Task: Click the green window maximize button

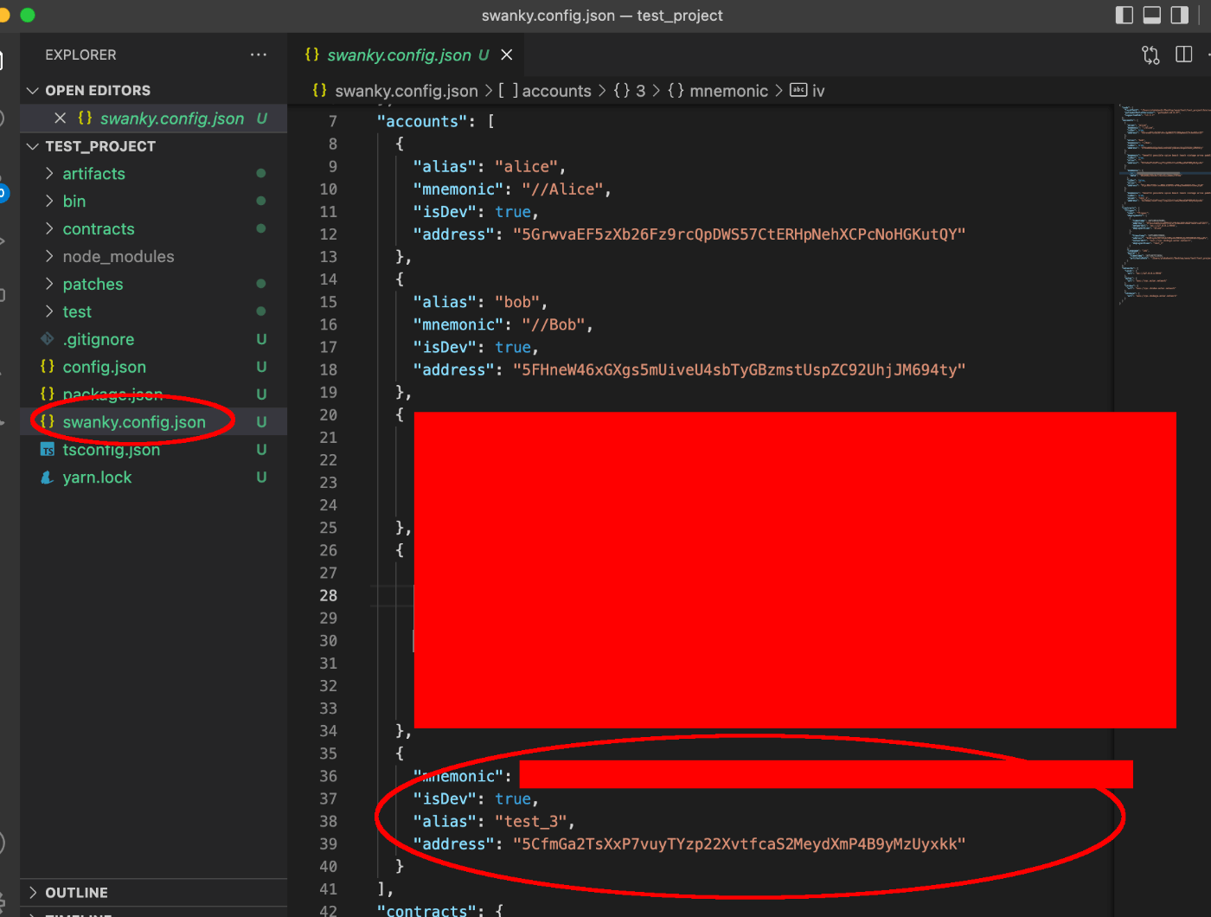Action: 28,15
